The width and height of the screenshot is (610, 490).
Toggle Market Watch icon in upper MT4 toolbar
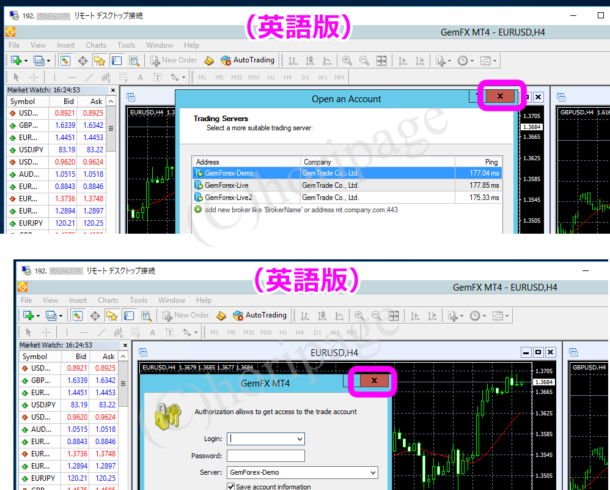tap(65, 61)
